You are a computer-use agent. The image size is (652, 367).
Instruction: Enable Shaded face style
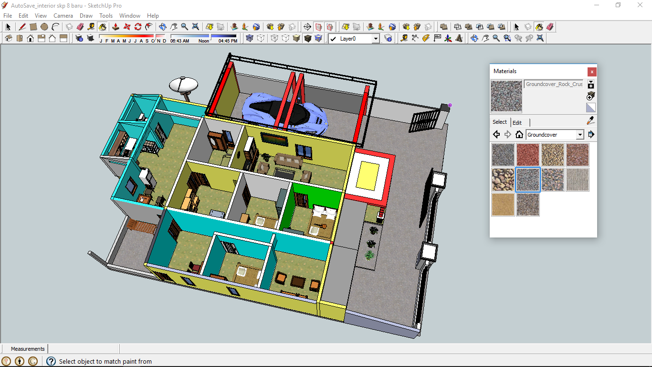(296, 38)
